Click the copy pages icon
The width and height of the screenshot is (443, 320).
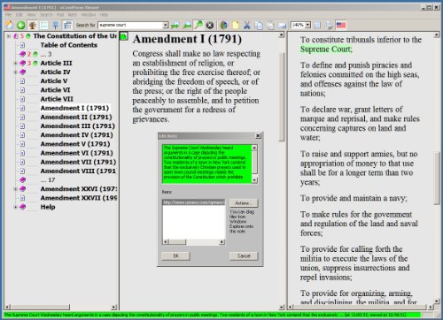(x=259, y=25)
